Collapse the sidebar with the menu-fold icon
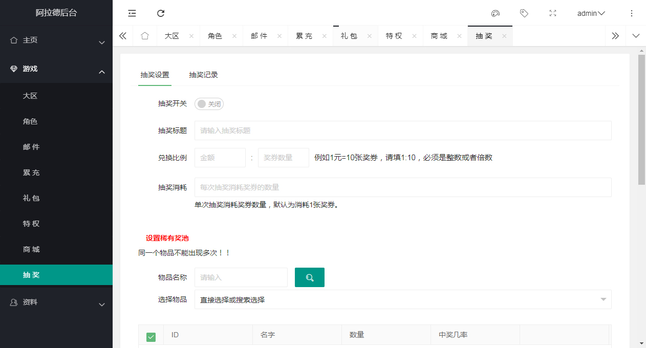646x348 pixels. [132, 13]
